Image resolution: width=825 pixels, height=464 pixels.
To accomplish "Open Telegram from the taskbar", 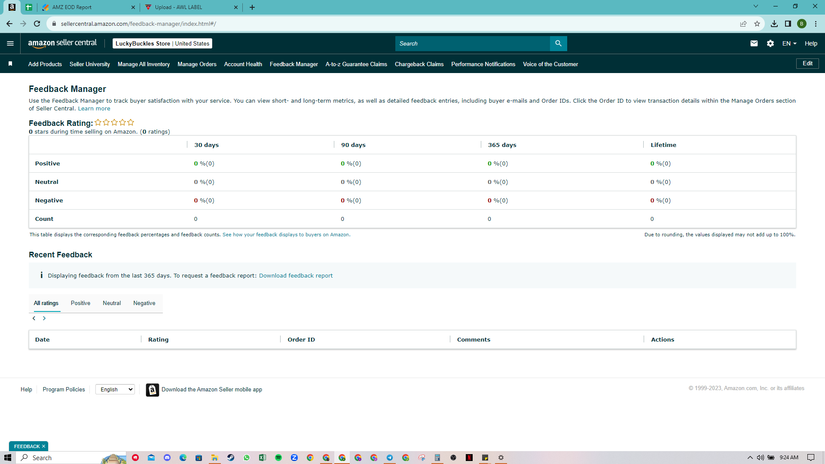I will pos(390,458).
